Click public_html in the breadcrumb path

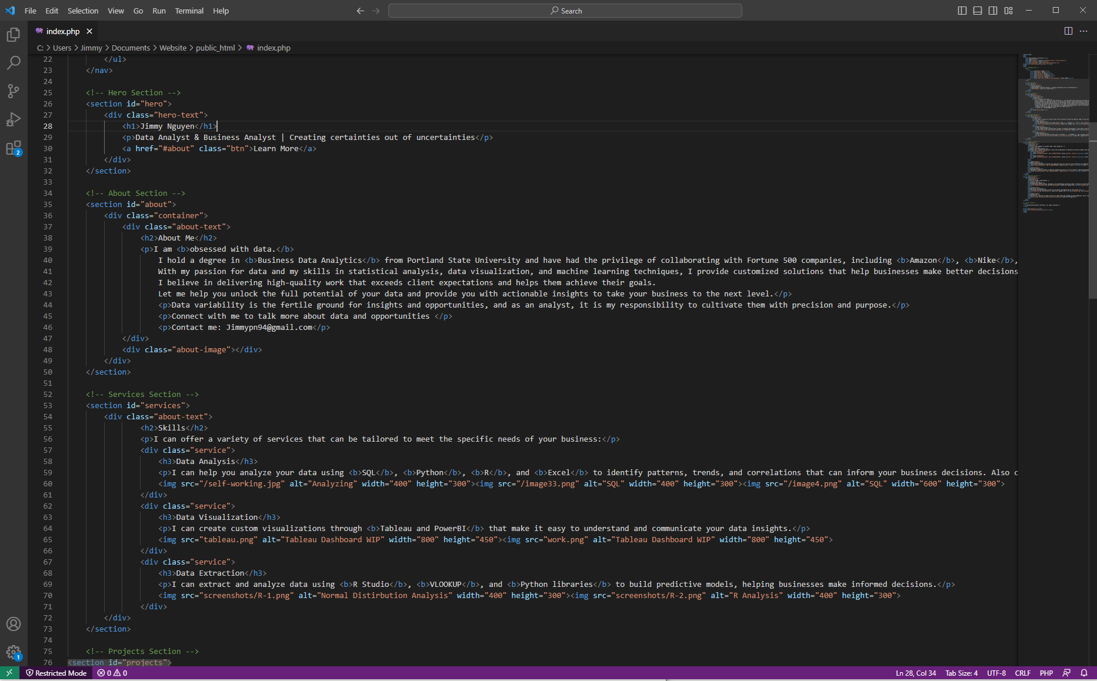(x=215, y=48)
